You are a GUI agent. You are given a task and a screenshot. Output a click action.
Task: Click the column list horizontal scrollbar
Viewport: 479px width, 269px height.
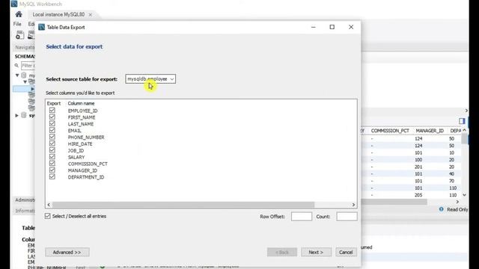[183, 205]
